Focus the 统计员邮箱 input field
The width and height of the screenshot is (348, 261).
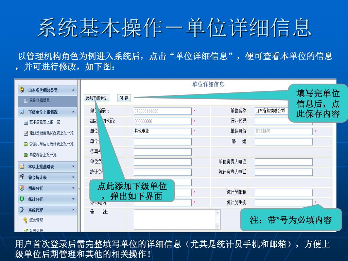[x=284, y=192]
